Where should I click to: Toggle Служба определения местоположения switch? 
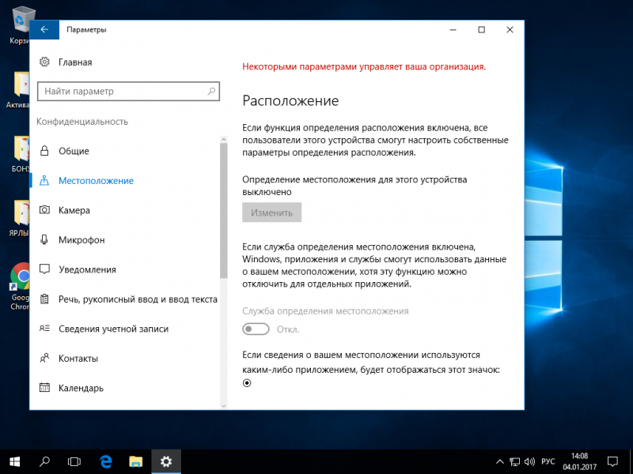[256, 329]
